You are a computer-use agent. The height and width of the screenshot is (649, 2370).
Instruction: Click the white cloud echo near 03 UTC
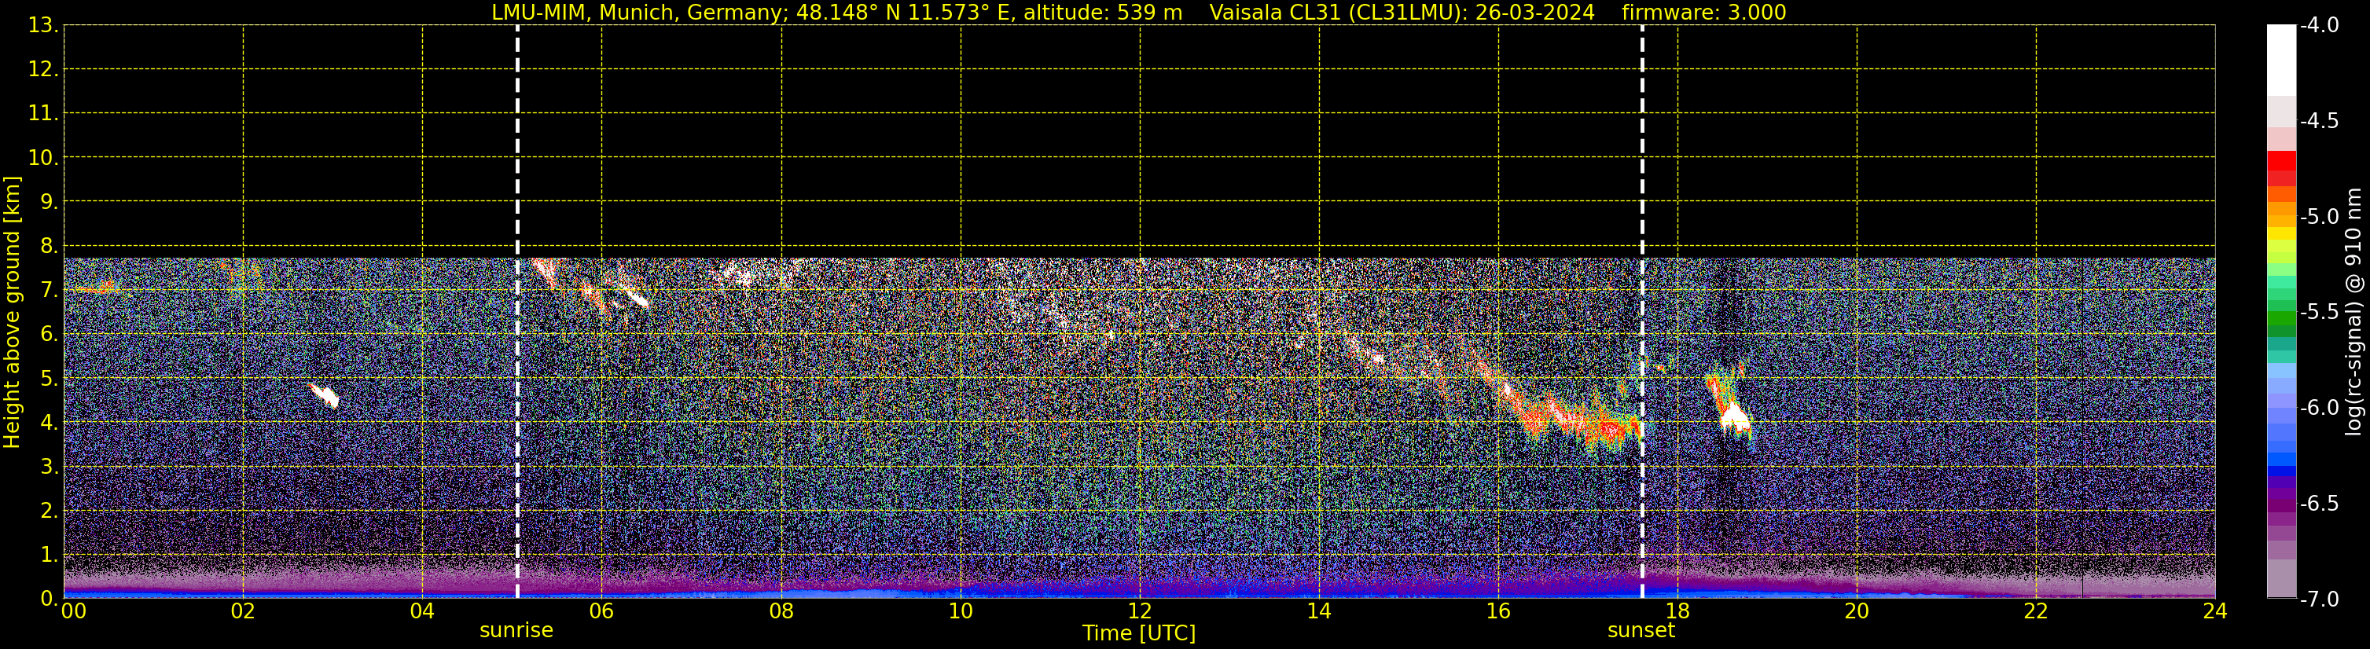coord(325,395)
